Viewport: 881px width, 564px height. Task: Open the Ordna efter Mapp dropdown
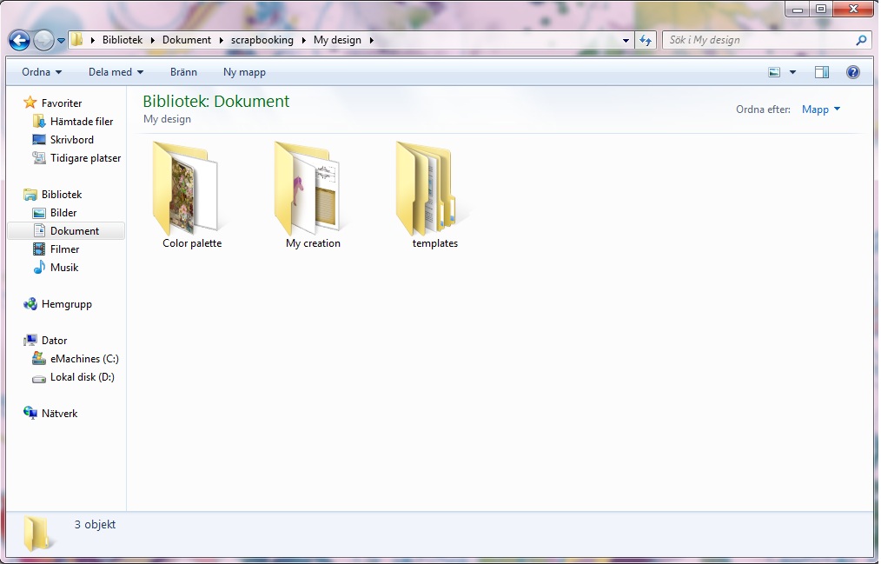[x=821, y=109]
